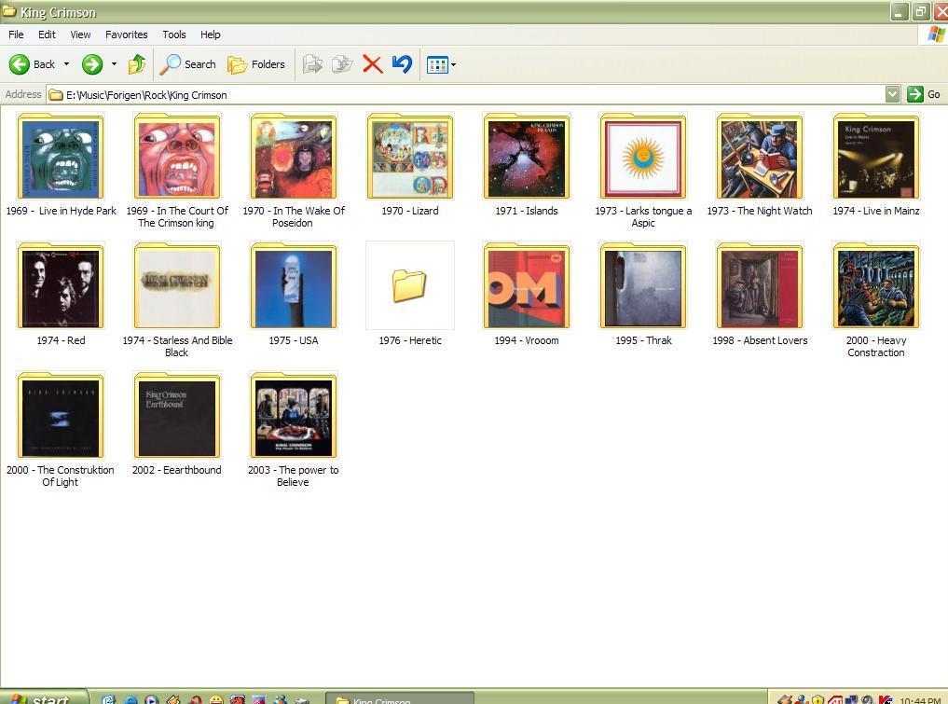Screen dimensions: 948x704
Task: Click the red Delete icon
Action: pyautogui.click(x=373, y=64)
